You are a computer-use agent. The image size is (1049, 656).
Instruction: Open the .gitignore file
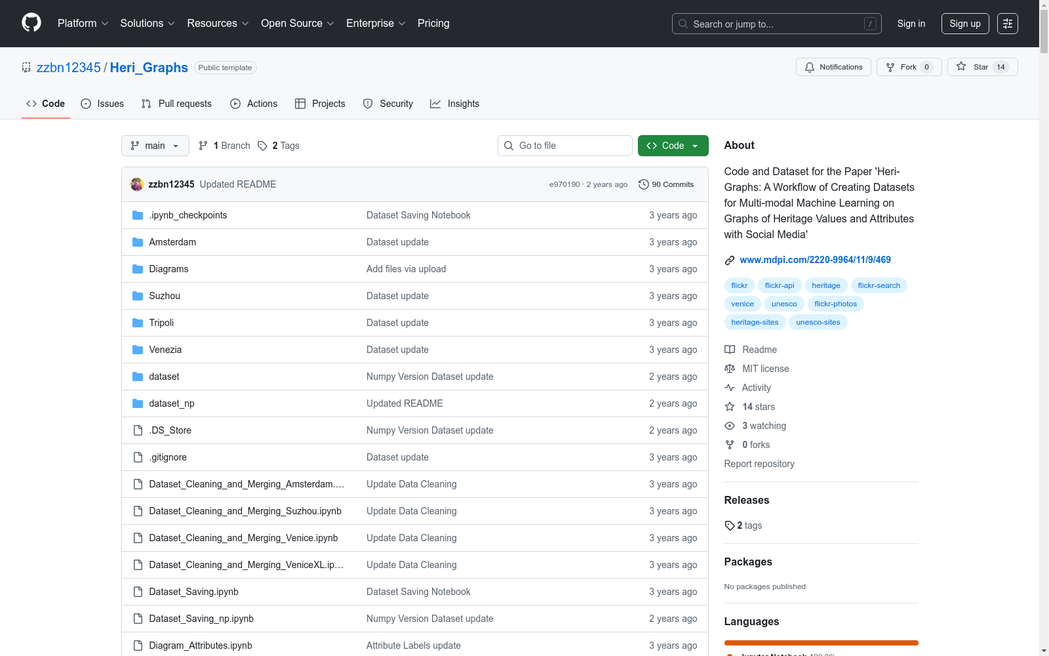[x=168, y=457]
